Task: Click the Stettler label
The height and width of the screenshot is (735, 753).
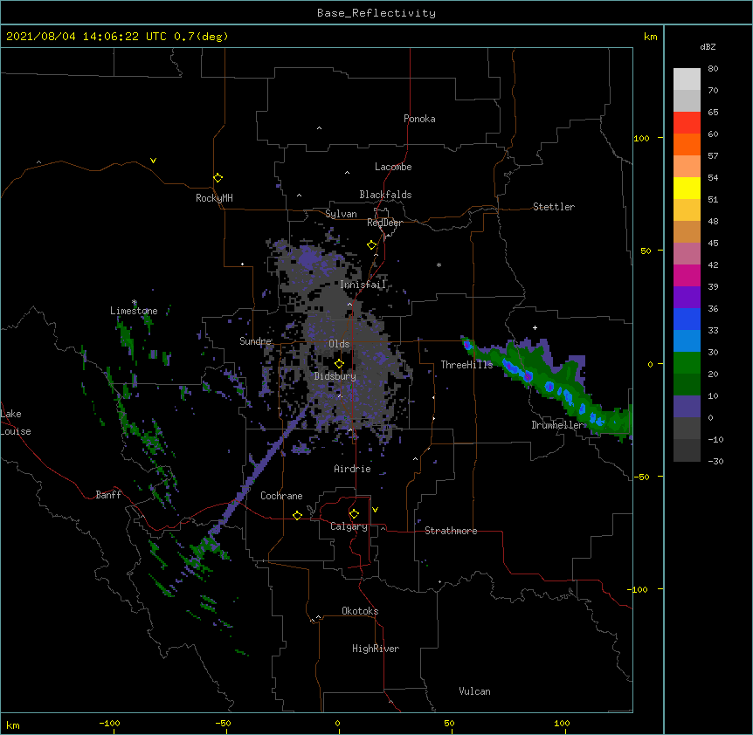Action: pos(554,207)
